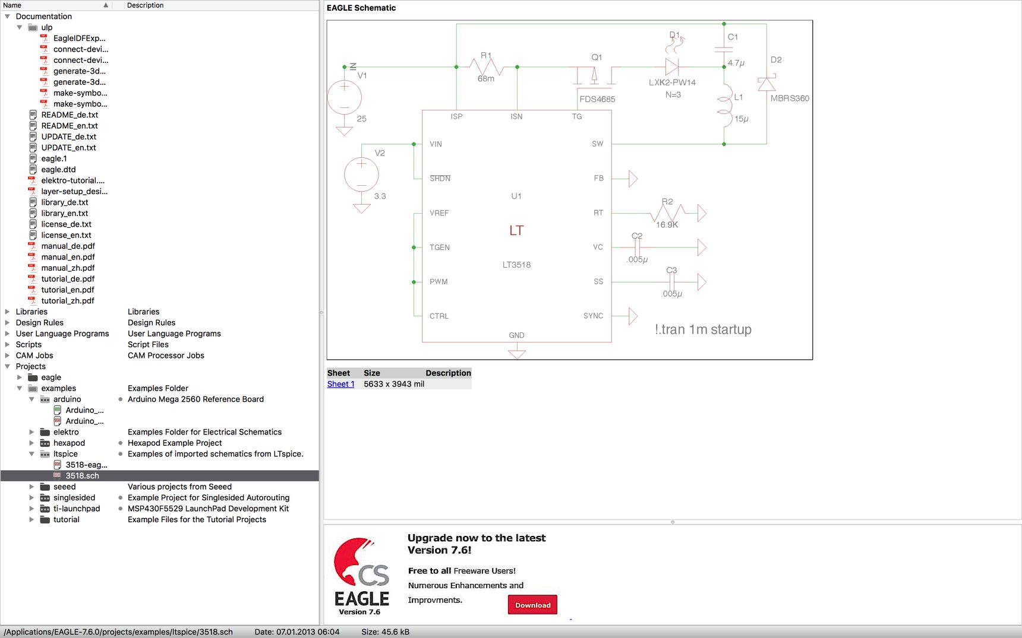Click the Description column header
Image resolution: width=1022 pixels, height=638 pixels.
222,5
